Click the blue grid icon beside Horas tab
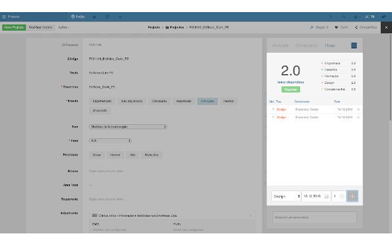392x245 pixels. click(x=354, y=45)
